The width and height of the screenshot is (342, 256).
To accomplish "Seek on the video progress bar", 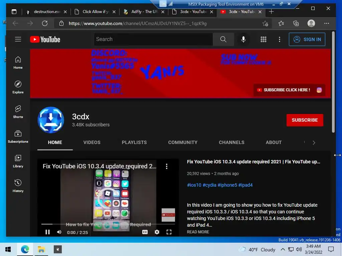I will (x=108, y=224).
